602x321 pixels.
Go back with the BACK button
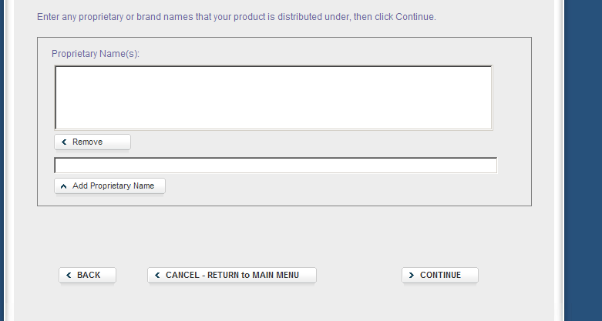point(88,276)
